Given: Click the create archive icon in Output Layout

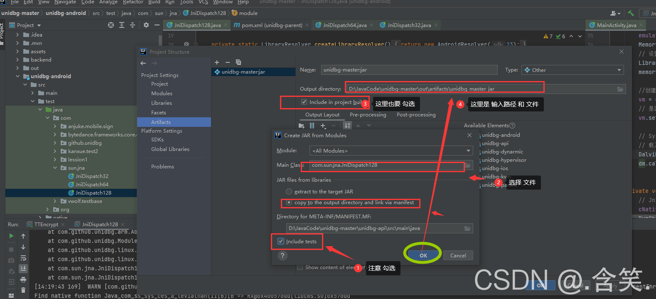Looking at the screenshot, I should (x=312, y=126).
